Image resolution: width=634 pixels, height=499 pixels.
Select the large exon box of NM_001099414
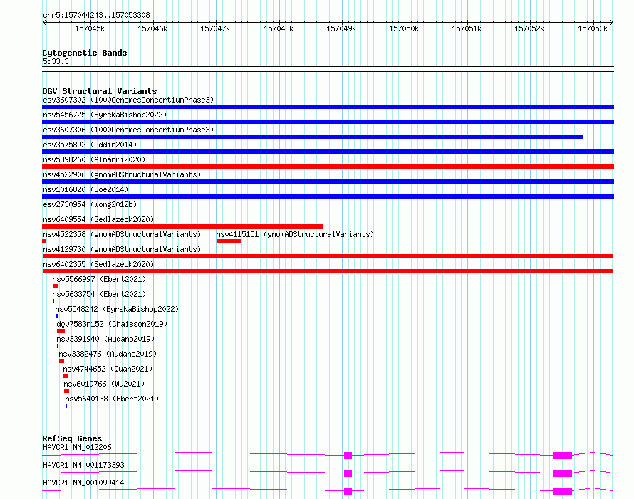[x=563, y=491]
